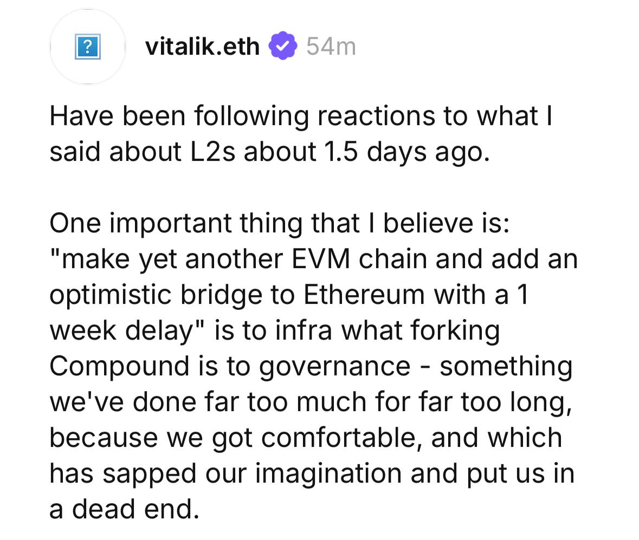
Task: Click the question mark placeholder avatar icon
Action: (x=87, y=47)
